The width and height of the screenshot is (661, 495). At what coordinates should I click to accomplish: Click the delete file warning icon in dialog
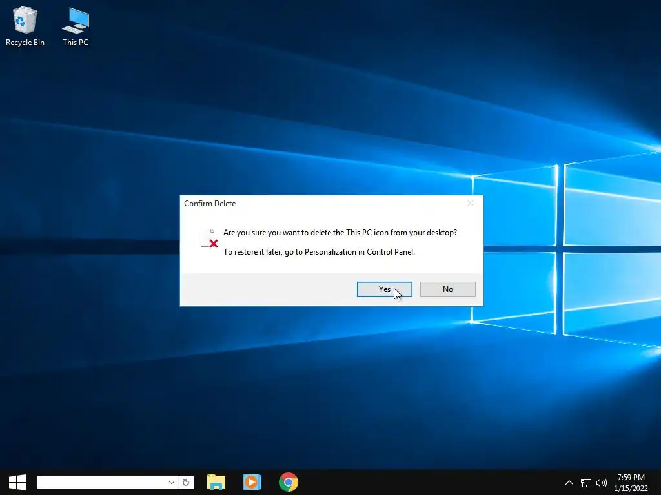pos(209,238)
